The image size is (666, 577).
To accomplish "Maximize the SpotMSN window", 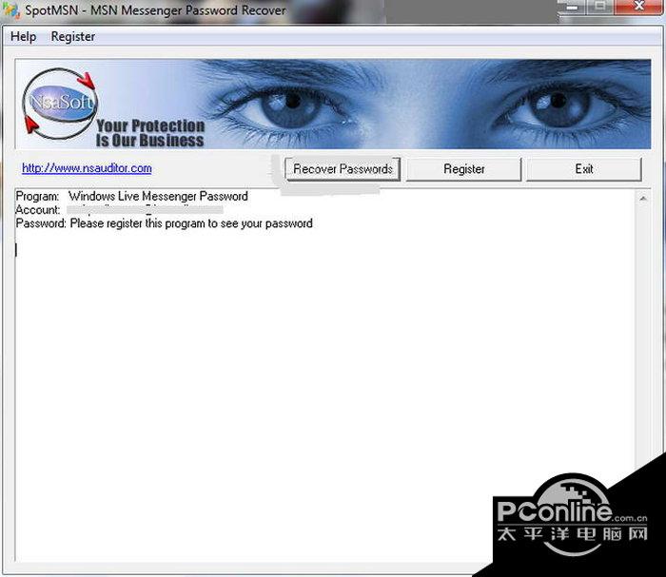I will point(599,7).
